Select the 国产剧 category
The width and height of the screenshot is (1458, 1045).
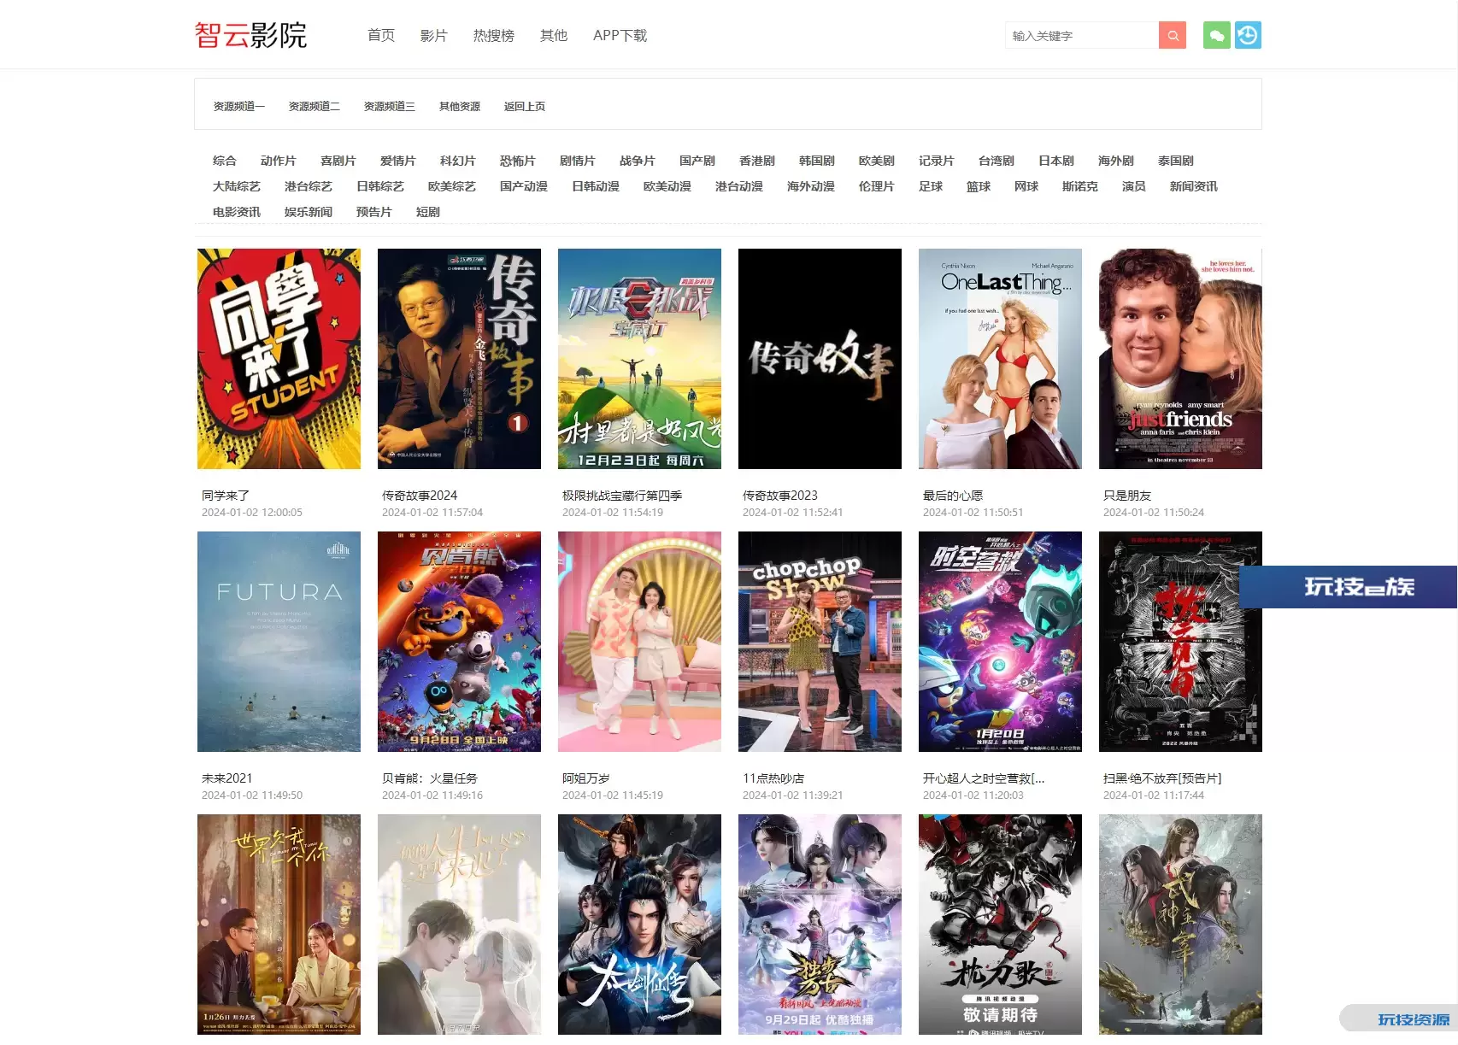coord(697,161)
